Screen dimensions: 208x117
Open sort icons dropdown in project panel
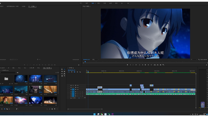click(x=17, y=109)
